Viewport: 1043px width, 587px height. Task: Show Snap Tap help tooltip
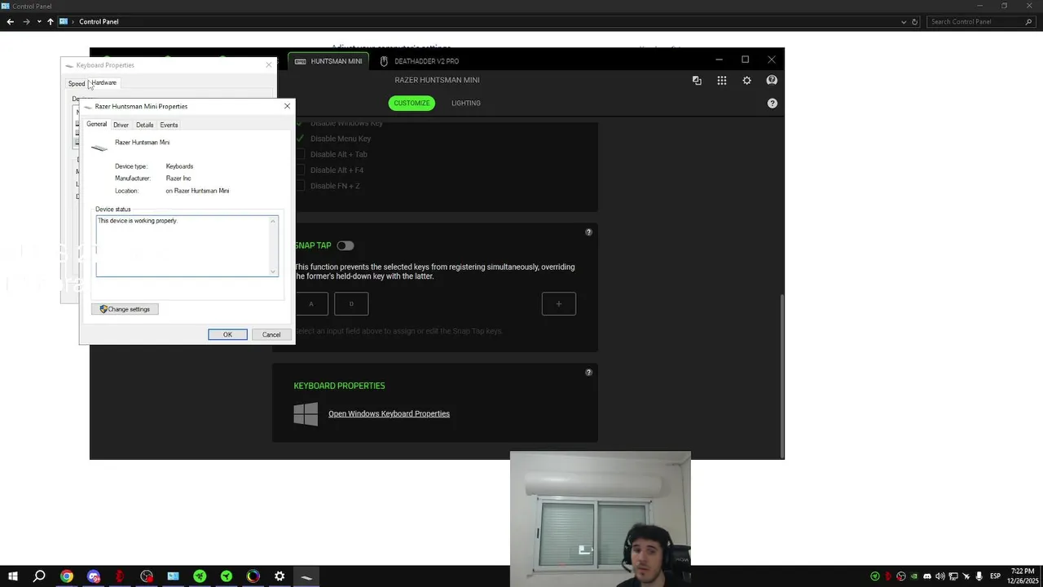click(x=589, y=232)
